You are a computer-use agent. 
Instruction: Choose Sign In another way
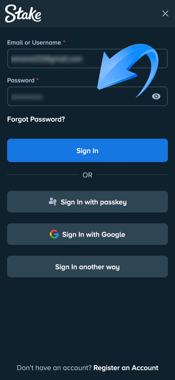(x=87, y=267)
